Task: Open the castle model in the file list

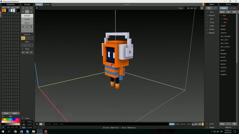Action: [223, 33]
